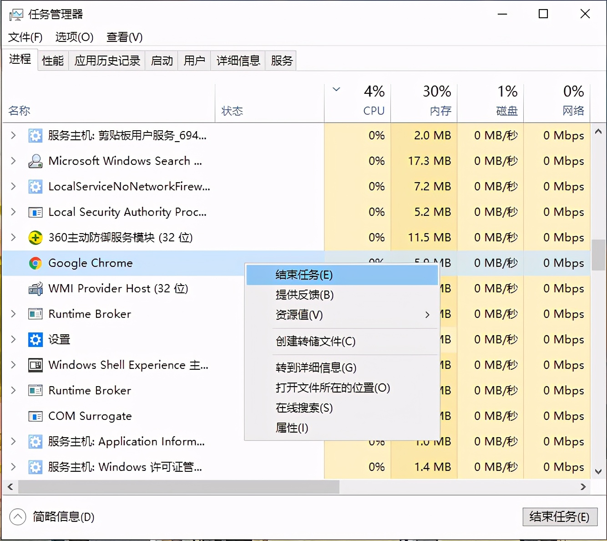
Task: Click the COM Surrogate icon
Action: click(35, 416)
